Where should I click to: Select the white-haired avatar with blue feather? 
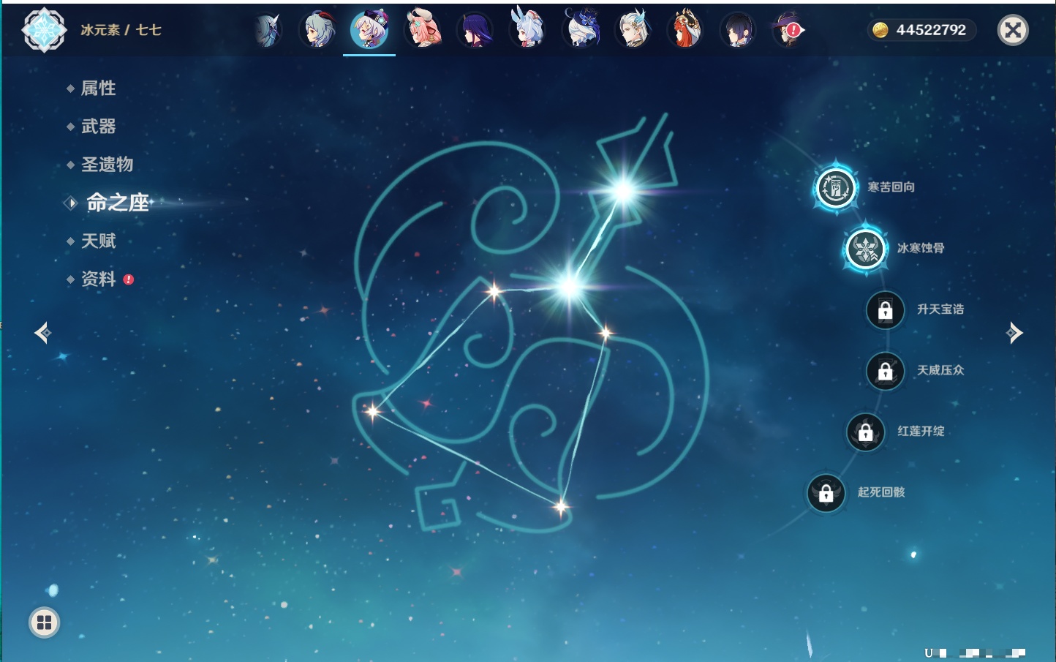click(x=633, y=29)
